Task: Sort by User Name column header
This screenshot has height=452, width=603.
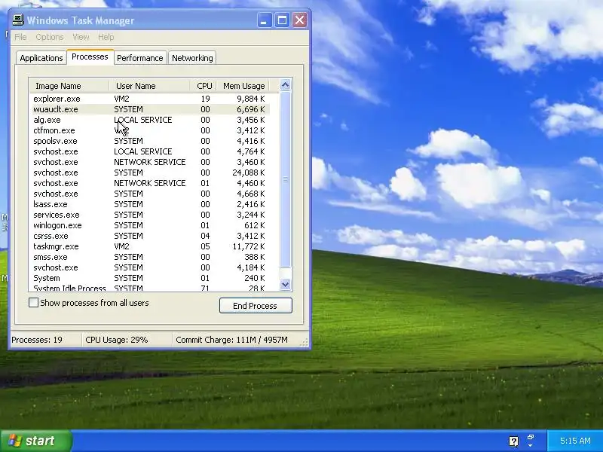Action: click(149, 86)
